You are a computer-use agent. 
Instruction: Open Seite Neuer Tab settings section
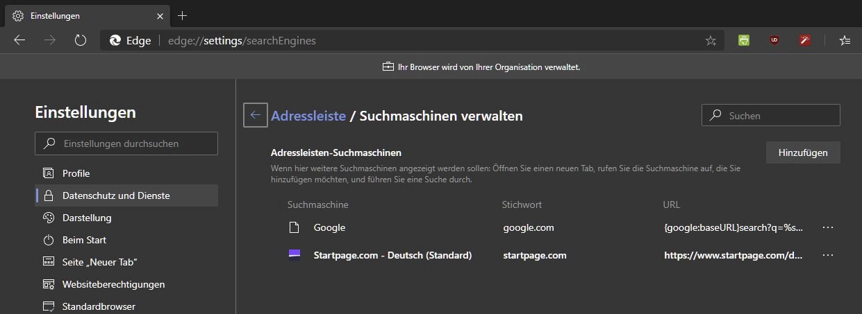126,262
